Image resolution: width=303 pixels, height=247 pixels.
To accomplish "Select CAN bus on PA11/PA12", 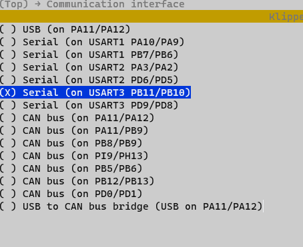I will pos(77,118).
